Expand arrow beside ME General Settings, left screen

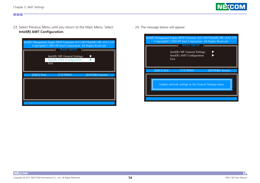[91, 56]
